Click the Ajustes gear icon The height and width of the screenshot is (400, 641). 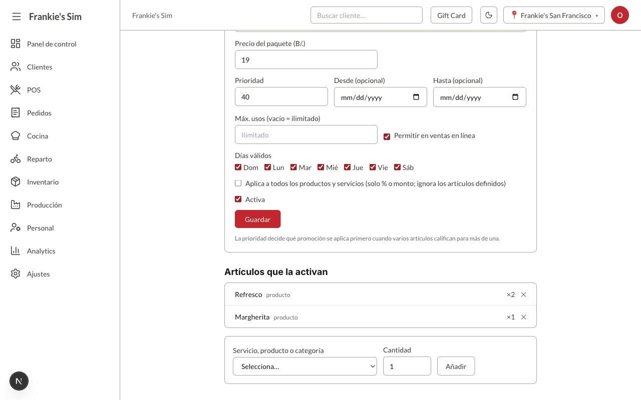coord(16,274)
